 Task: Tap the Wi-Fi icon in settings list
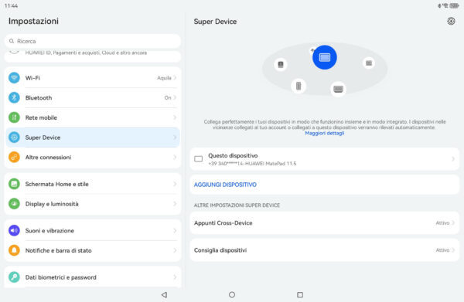click(14, 78)
